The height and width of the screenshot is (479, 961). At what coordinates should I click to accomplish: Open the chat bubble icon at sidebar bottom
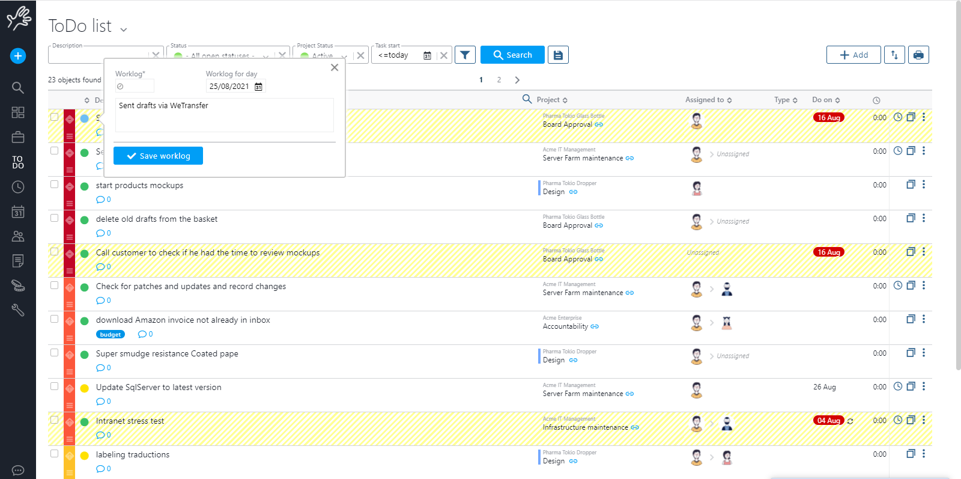(x=18, y=470)
